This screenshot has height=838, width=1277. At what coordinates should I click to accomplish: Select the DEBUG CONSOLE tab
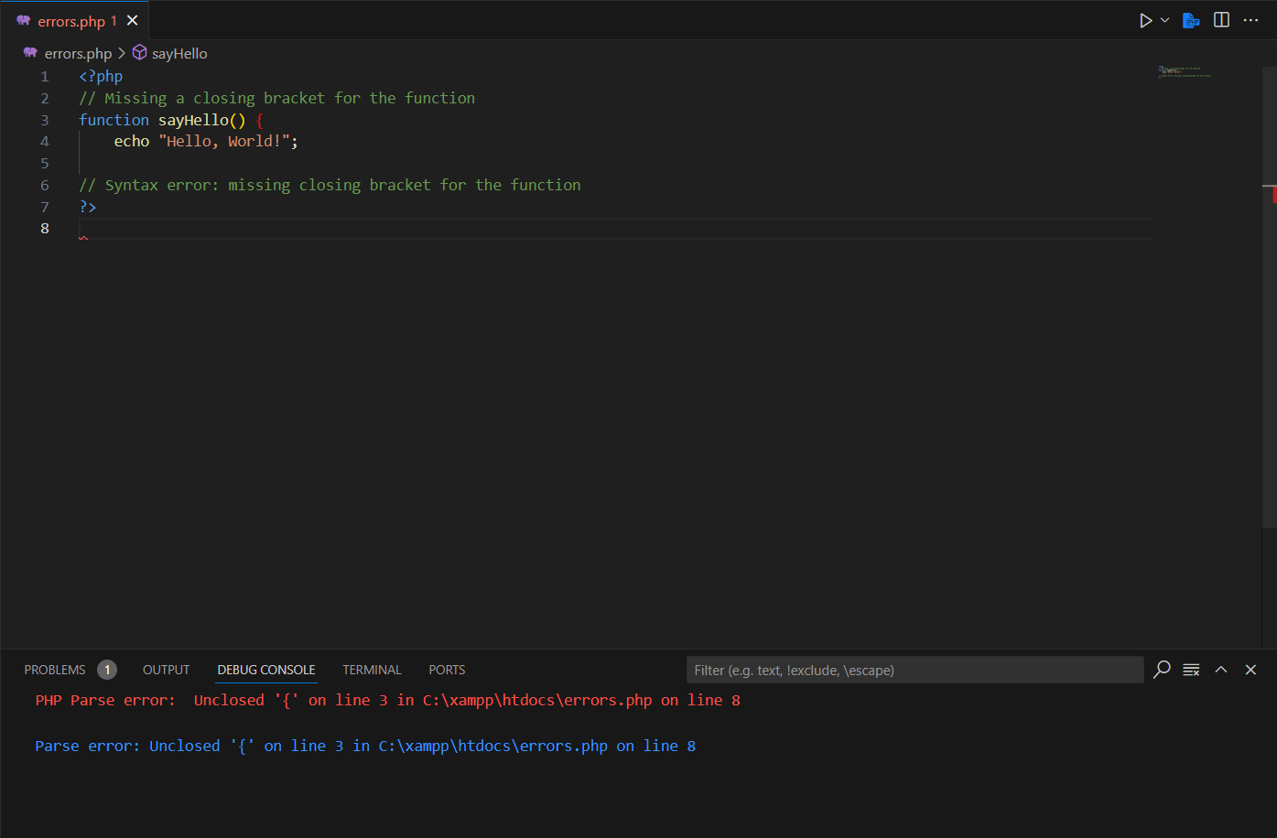tap(266, 670)
